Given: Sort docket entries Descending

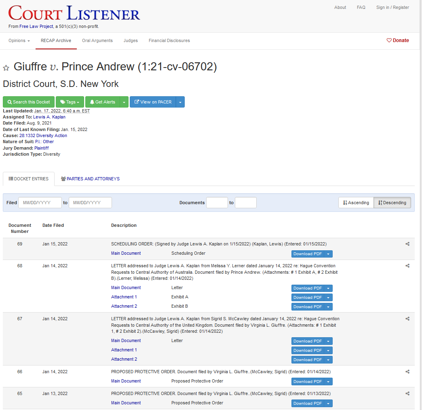Looking at the screenshot, I should [392, 203].
